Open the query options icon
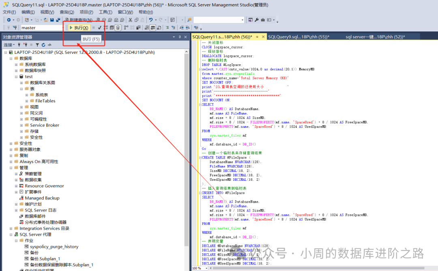 tap(112, 28)
